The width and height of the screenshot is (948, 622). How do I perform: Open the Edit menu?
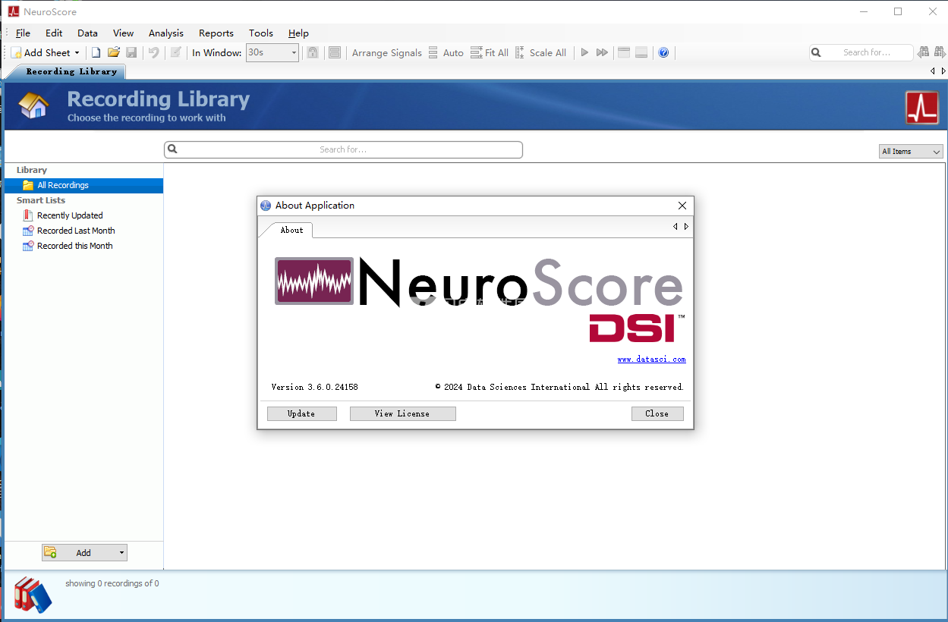click(x=54, y=33)
